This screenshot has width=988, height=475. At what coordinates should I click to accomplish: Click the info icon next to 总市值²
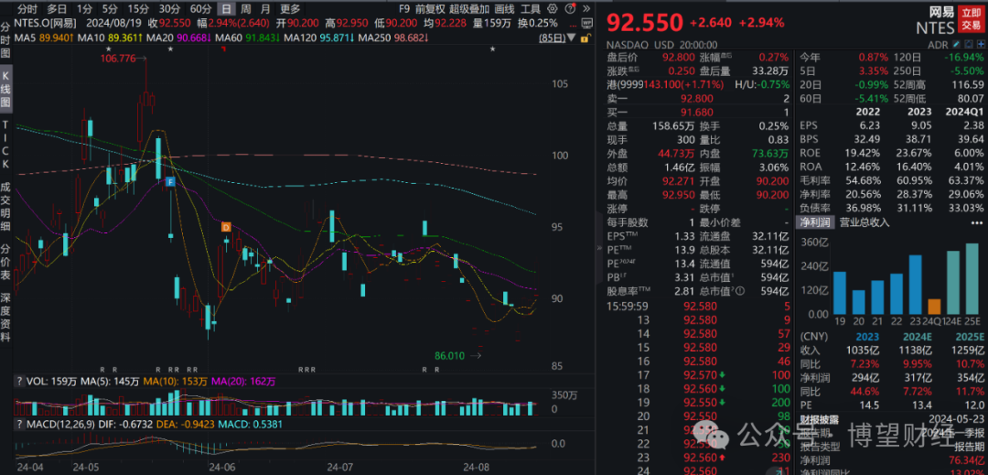coord(740,292)
